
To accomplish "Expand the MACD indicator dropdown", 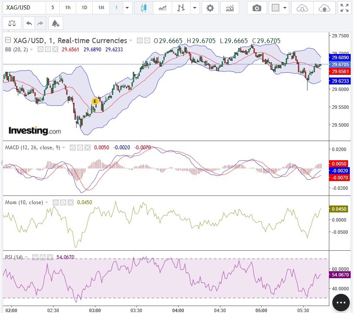I will click(64, 148).
